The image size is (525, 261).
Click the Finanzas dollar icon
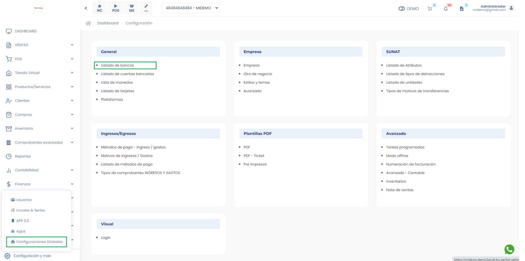point(9,184)
